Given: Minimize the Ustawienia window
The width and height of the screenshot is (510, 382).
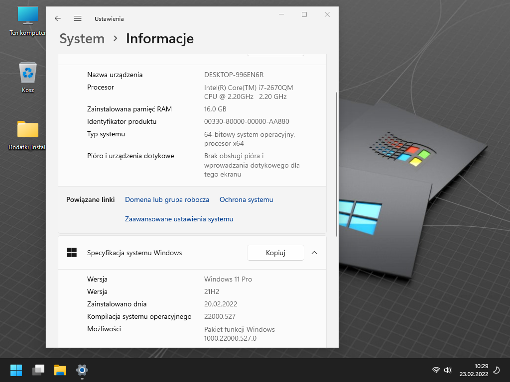Looking at the screenshot, I should [281, 14].
